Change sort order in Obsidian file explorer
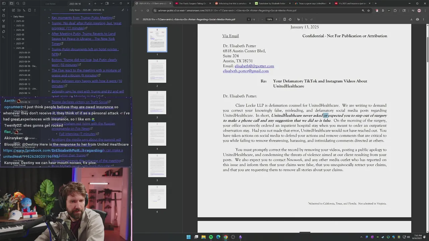The width and height of the screenshot is (429, 241). tap(24, 10)
